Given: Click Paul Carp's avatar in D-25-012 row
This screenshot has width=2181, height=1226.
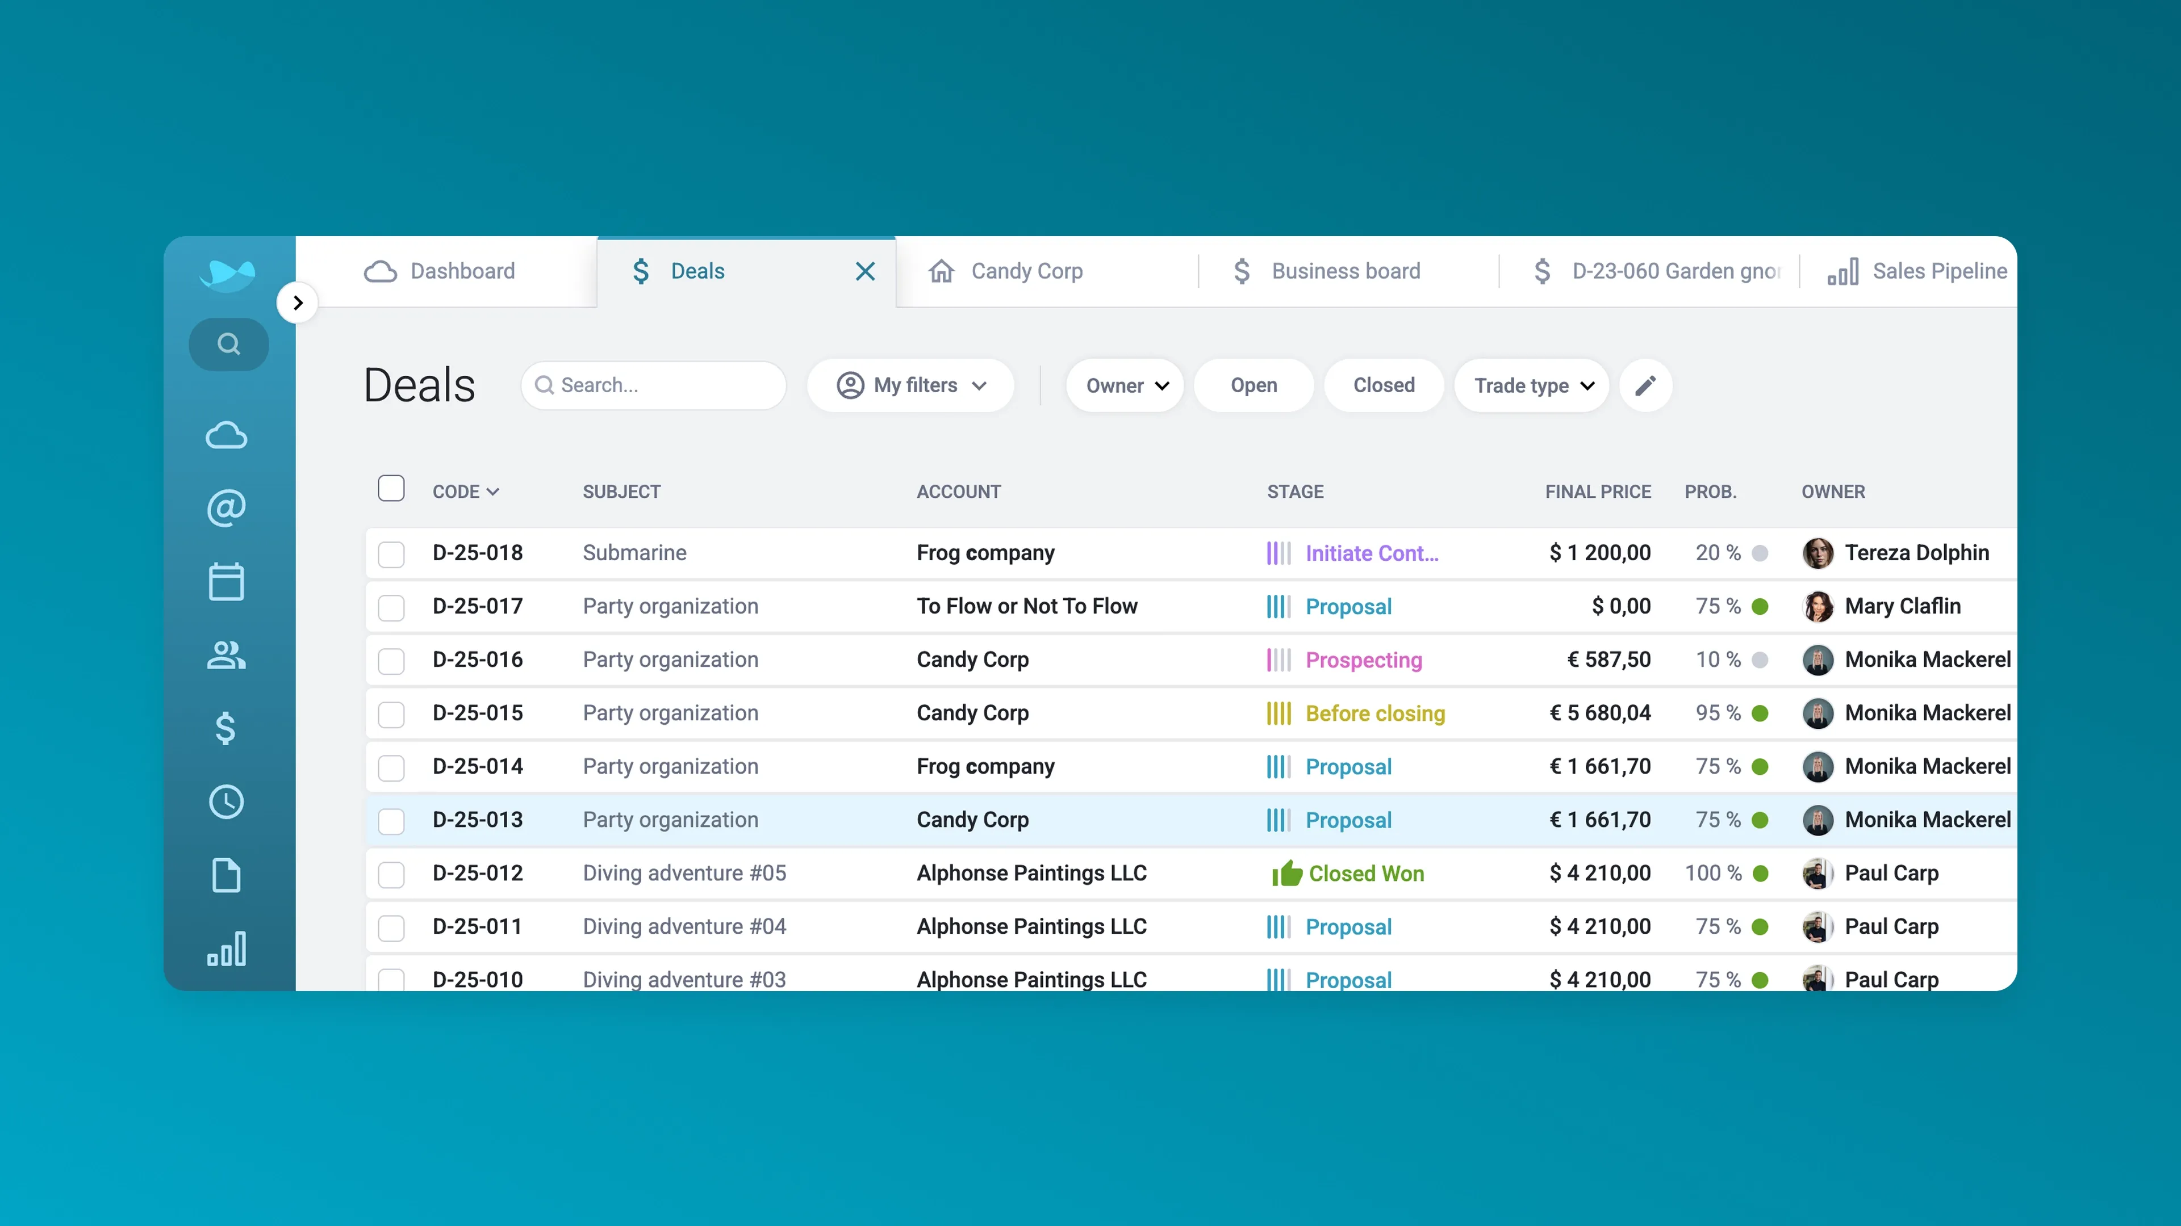Looking at the screenshot, I should 1817,873.
